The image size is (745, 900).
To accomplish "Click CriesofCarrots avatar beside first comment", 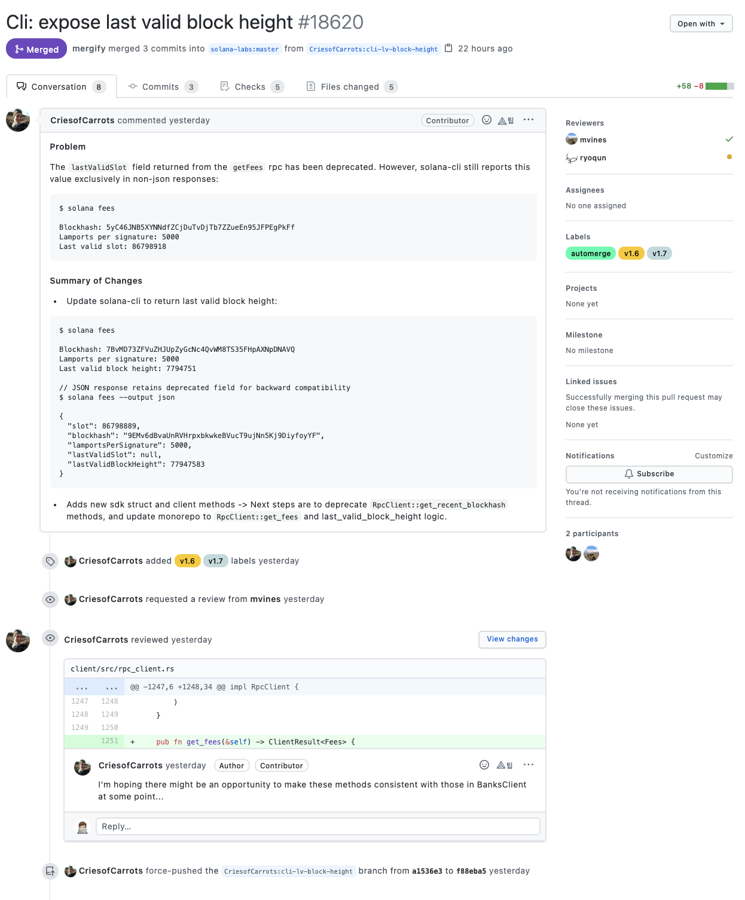I will (x=18, y=120).
